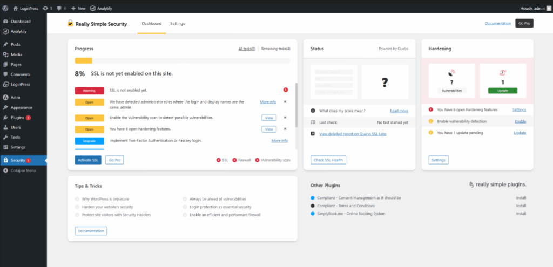Image resolution: width=553 pixels, height=267 pixels.
Task: Click the Firewall status indicator
Action: tap(242, 160)
